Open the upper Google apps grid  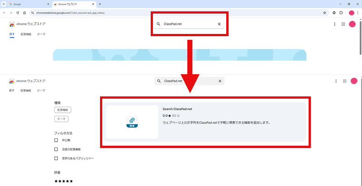click(x=343, y=24)
